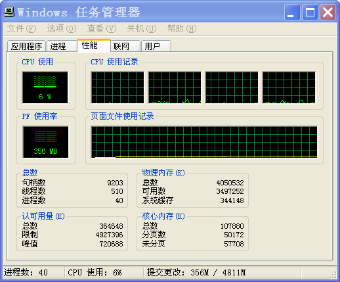Switch to the 联网 tab

[x=125, y=46]
